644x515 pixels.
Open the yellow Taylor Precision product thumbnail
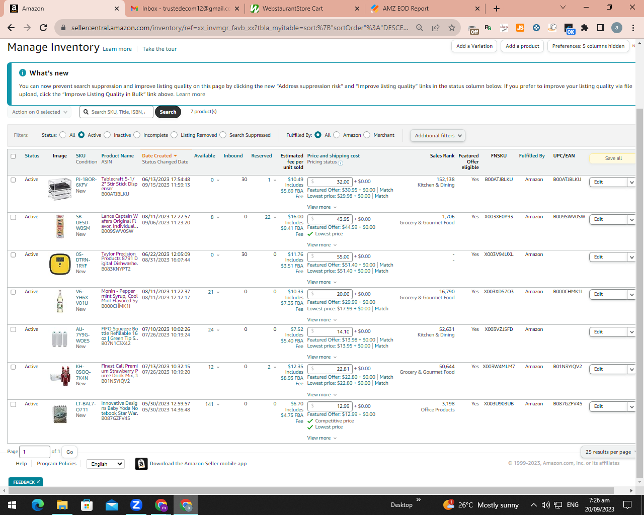click(60, 264)
